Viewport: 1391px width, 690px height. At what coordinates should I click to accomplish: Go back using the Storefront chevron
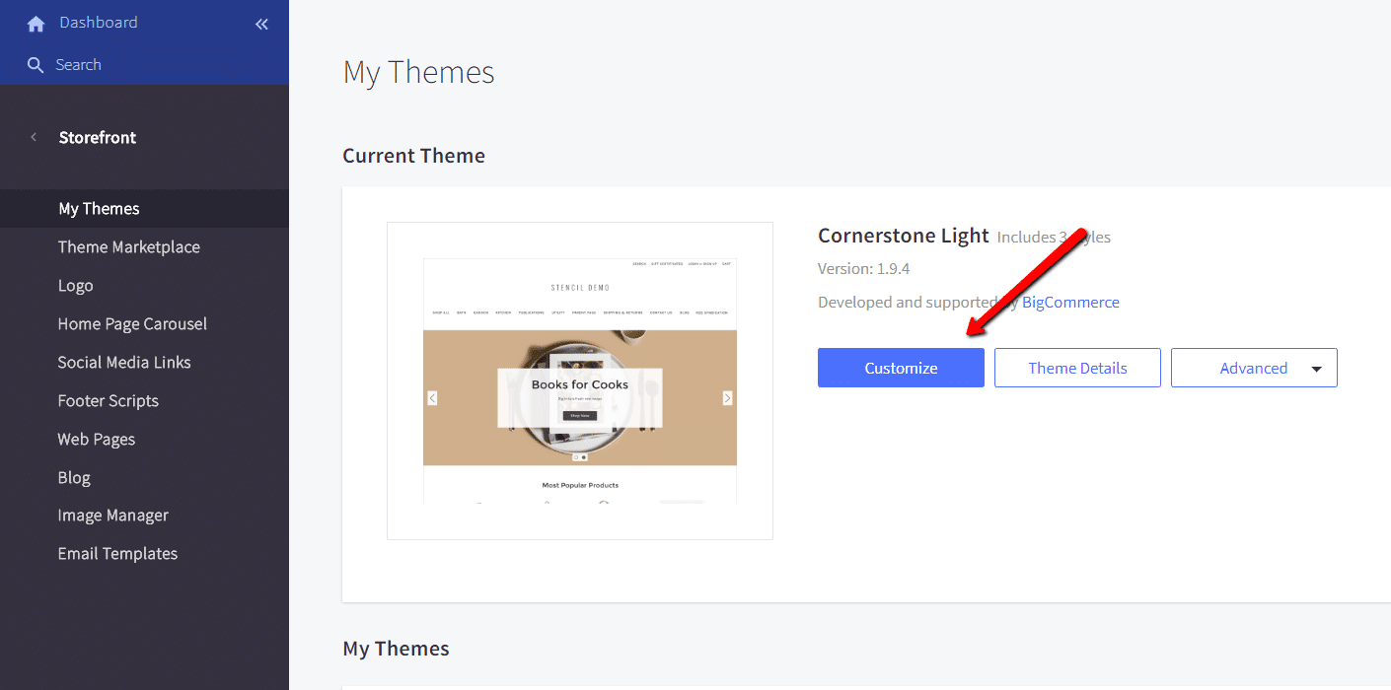click(34, 137)
